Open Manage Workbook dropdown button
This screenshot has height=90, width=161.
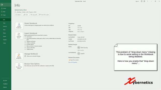[19, 56]
